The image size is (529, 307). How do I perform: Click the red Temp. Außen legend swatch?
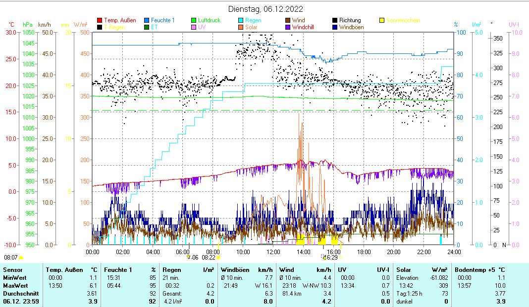(x=100, y=21)
